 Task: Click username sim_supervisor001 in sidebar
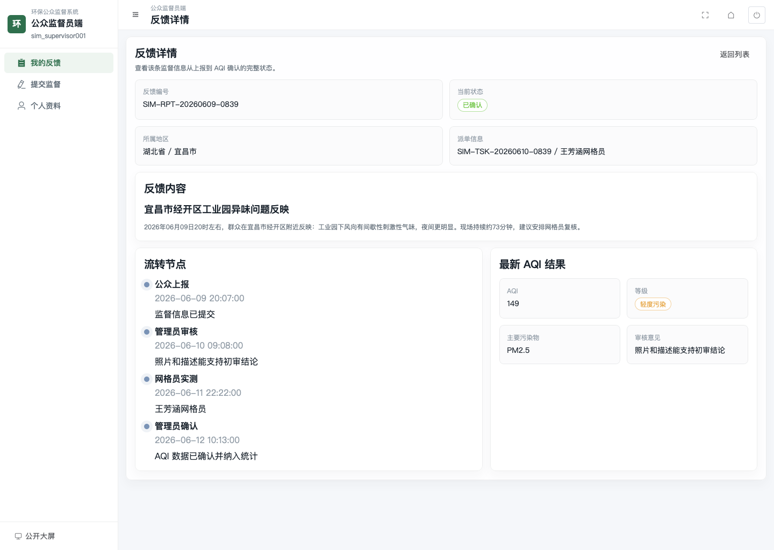click(x=59, y=36)
